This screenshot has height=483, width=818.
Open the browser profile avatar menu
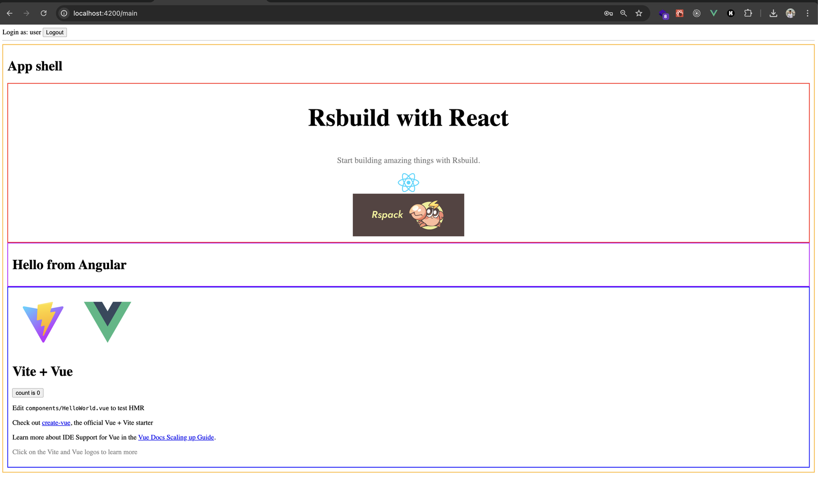point(790,13)
